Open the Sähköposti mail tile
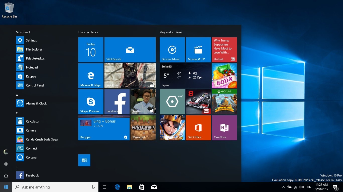Viewport: 343px width, 192px height. click(x=130, y=50)
